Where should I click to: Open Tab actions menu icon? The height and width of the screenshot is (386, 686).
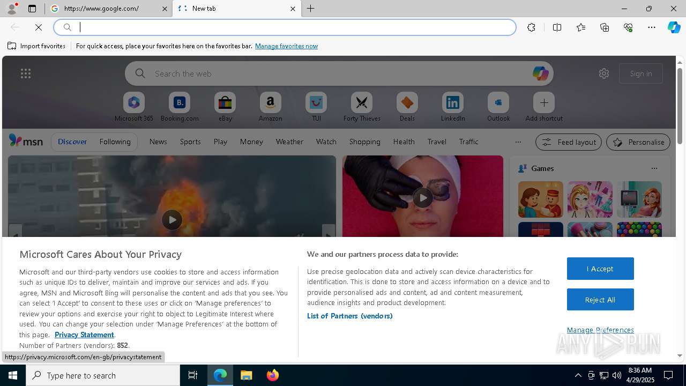pos(32,9)
